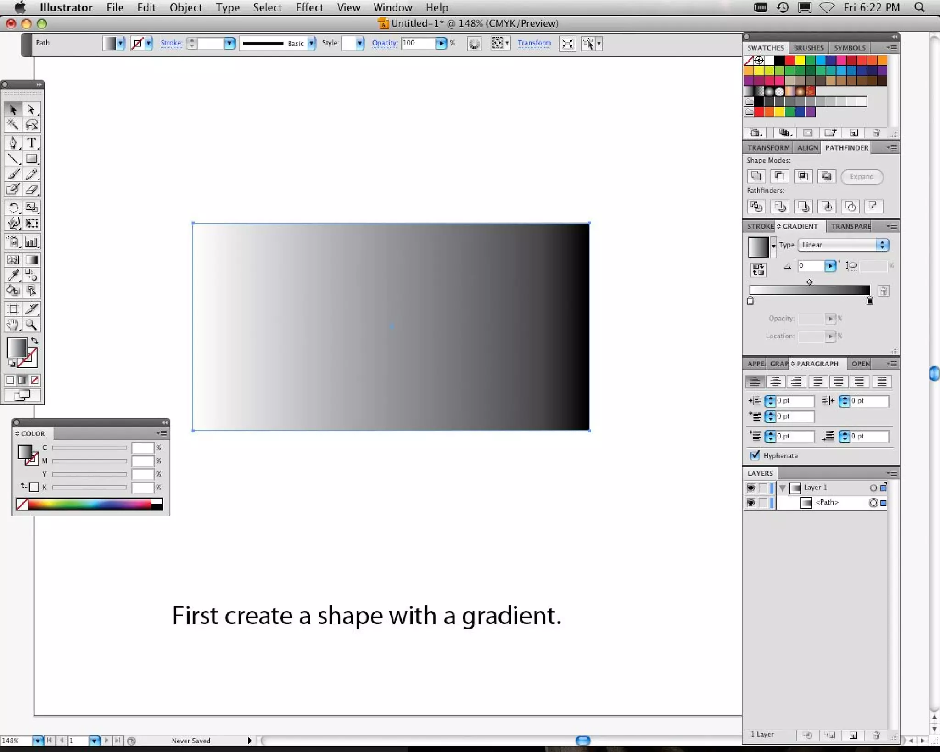Select the Direct Selection tool
The image size is (940, 752).
point(31,110)
